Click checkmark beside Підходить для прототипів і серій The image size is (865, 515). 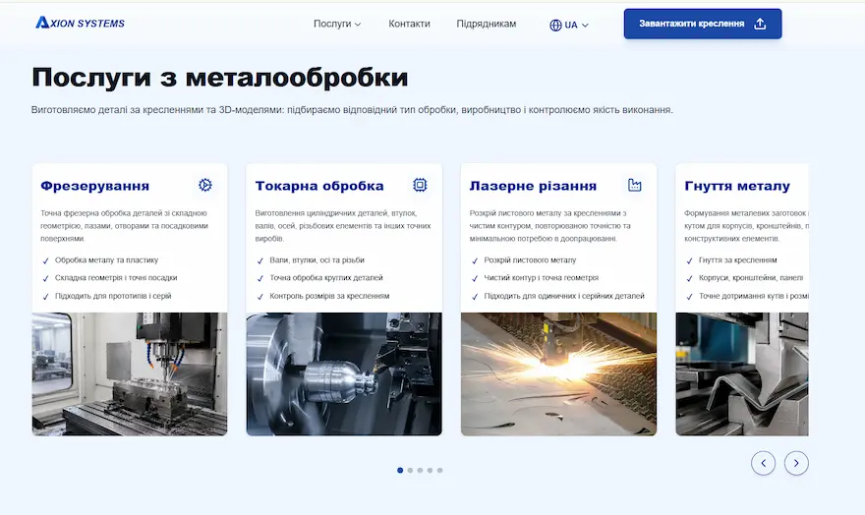point(46,297)
